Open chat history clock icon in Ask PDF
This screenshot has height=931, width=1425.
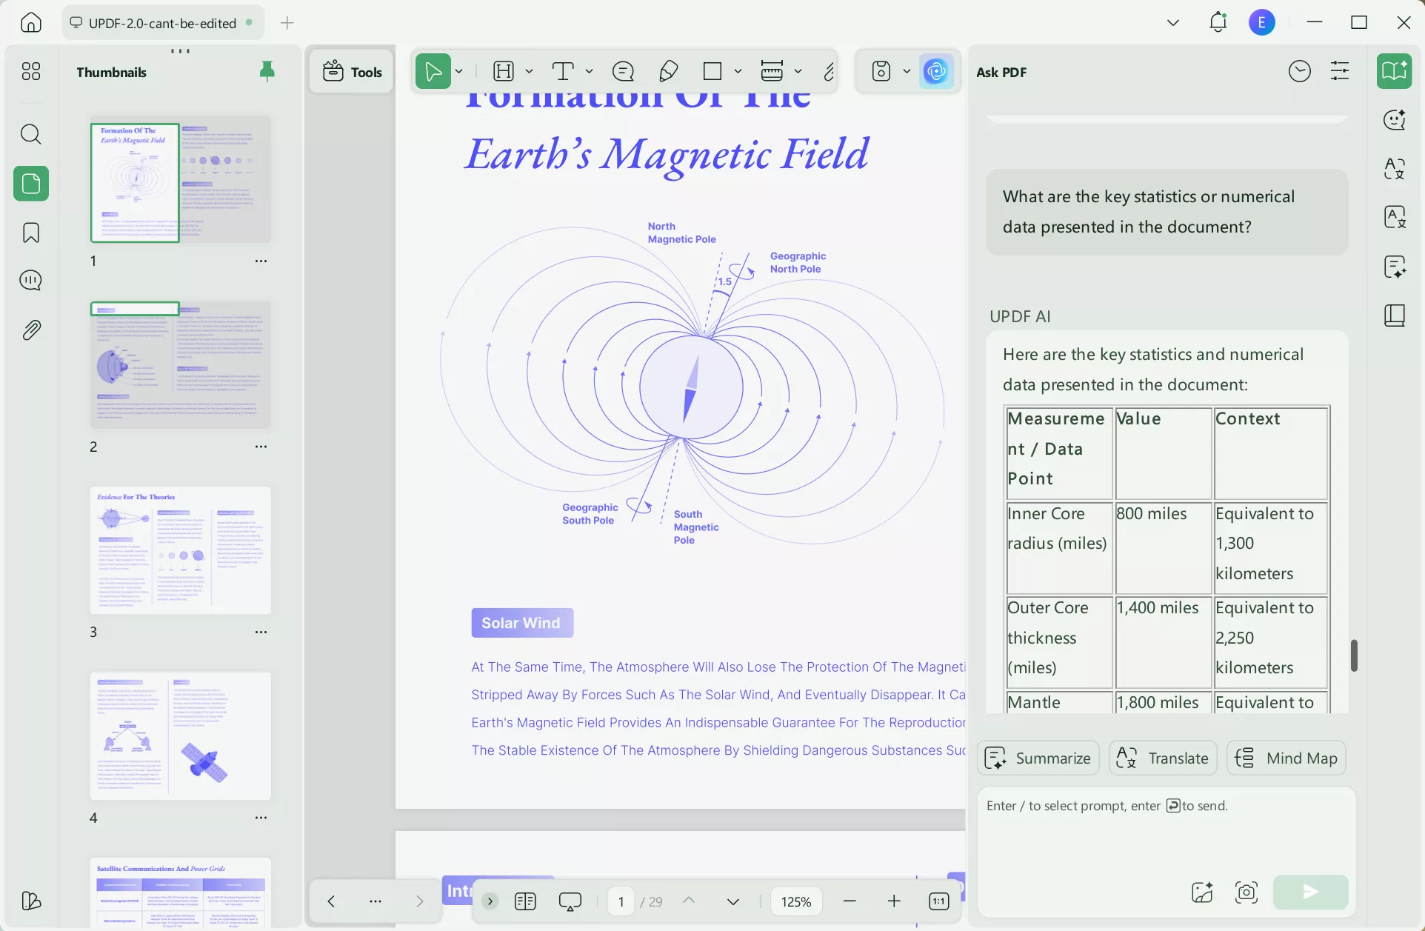(1299, 72)
